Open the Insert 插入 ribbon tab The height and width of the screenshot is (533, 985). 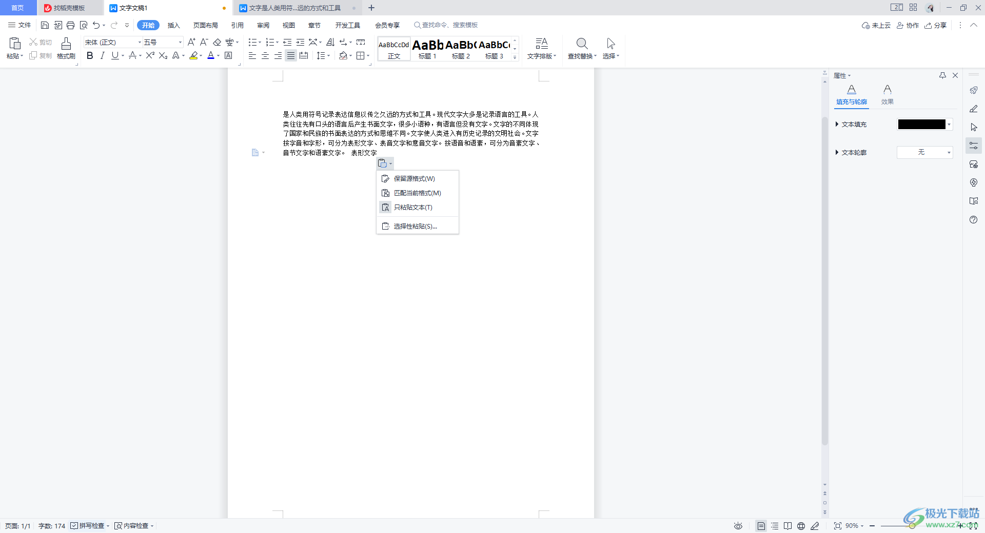pyautogui.click(x=174, y=25)
